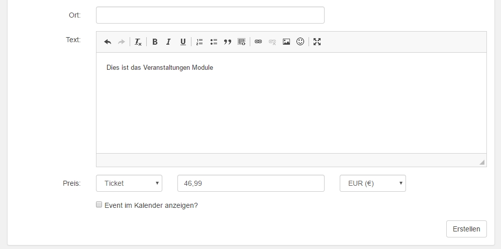Open the smiley emoticon picker

coord(300,42)
